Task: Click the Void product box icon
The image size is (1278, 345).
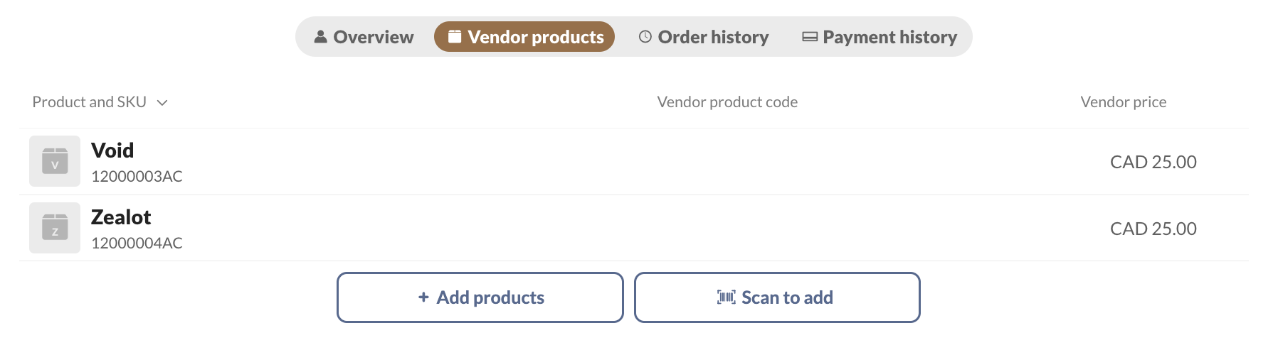Action: click(55, 161)
